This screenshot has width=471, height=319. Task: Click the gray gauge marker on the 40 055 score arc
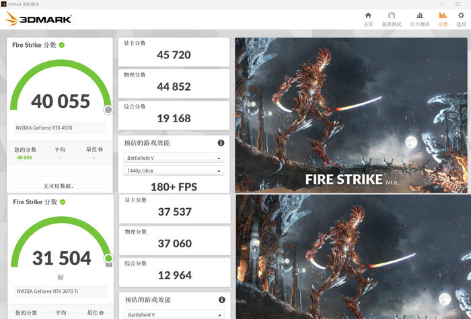(x=108, y=110)
